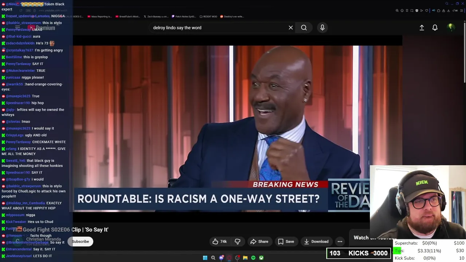466x262 pixels.
Task: Open the Patch Notes Ep43 Twitch bookmark
Action: coord(183,16)
